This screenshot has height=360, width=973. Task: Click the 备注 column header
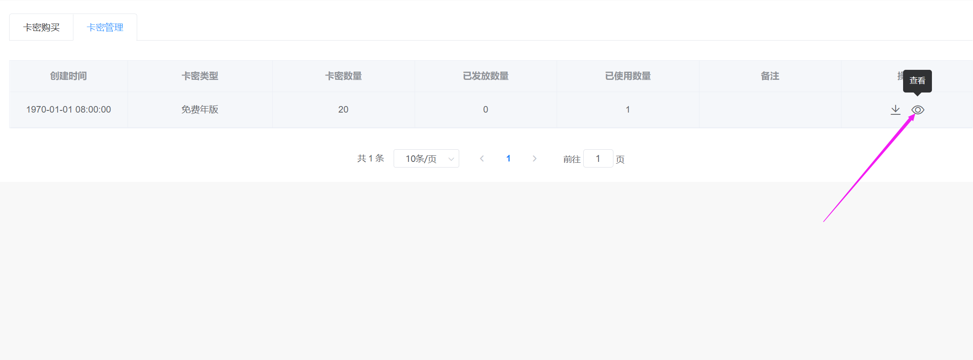770,76
